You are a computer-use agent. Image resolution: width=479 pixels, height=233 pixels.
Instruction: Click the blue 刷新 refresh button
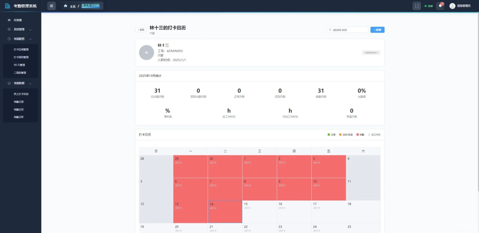[377, 30]
